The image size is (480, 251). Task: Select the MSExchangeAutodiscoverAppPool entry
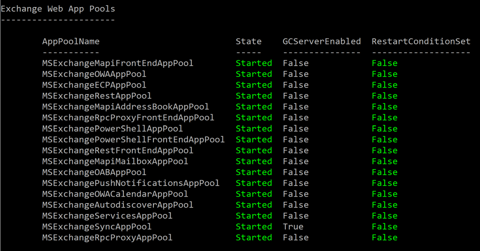(118, 205)
